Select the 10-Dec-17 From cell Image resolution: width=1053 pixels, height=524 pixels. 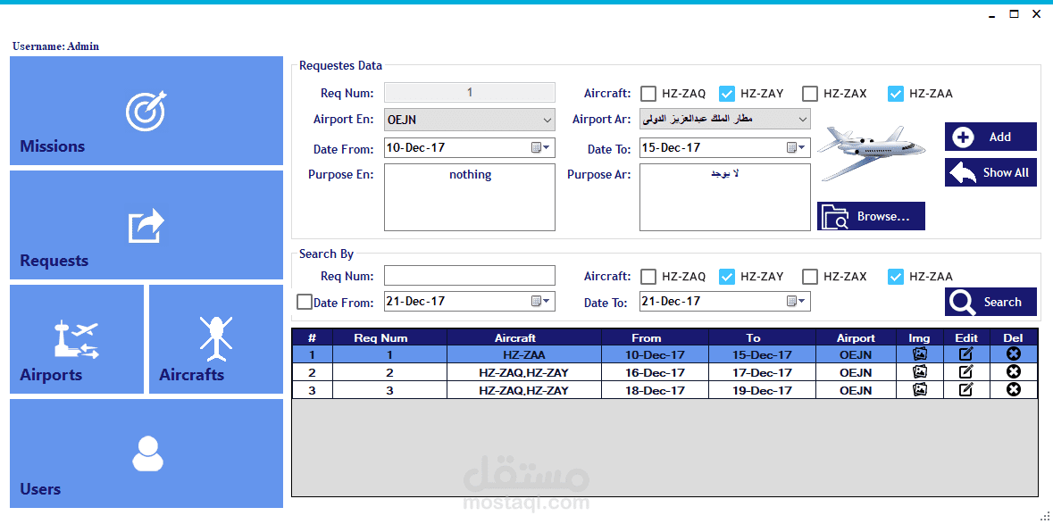[655, 354]
